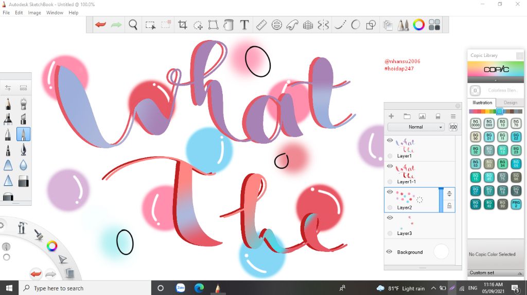Open brush properties sliders icon in palette
Image resolution: width=527 pixels, height=295 pixels.
tap(8, 88)
